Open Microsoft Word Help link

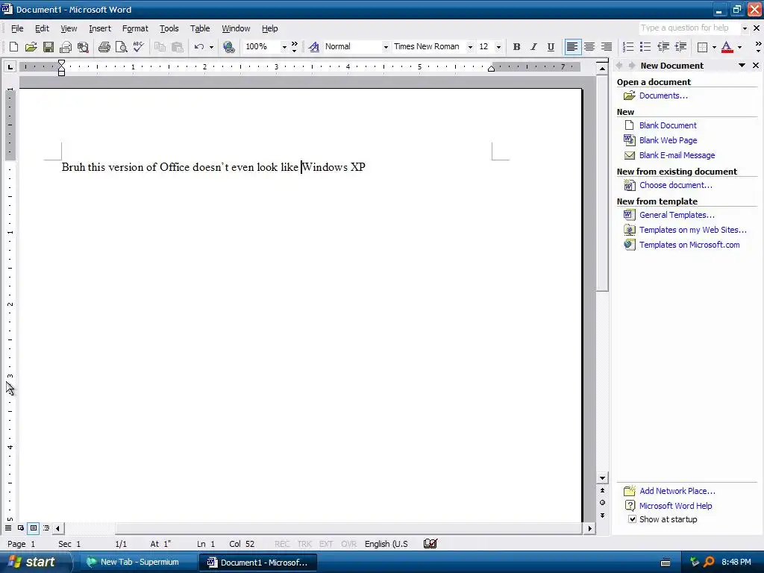(675, 506)
